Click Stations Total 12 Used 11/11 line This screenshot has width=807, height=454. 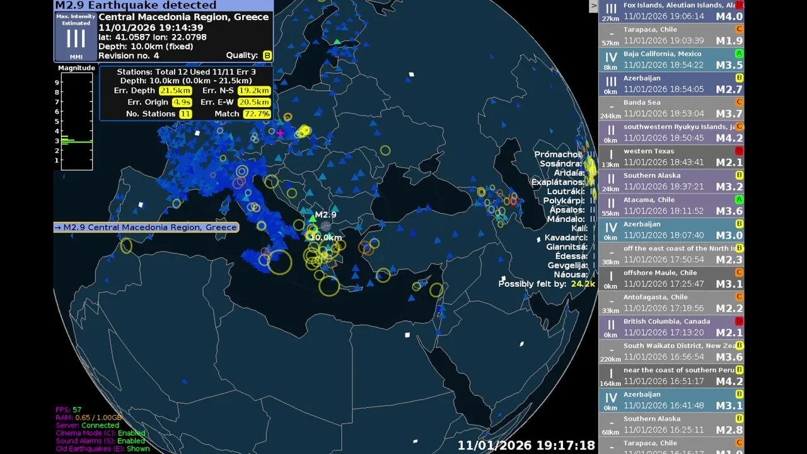(x=187, y=72)
